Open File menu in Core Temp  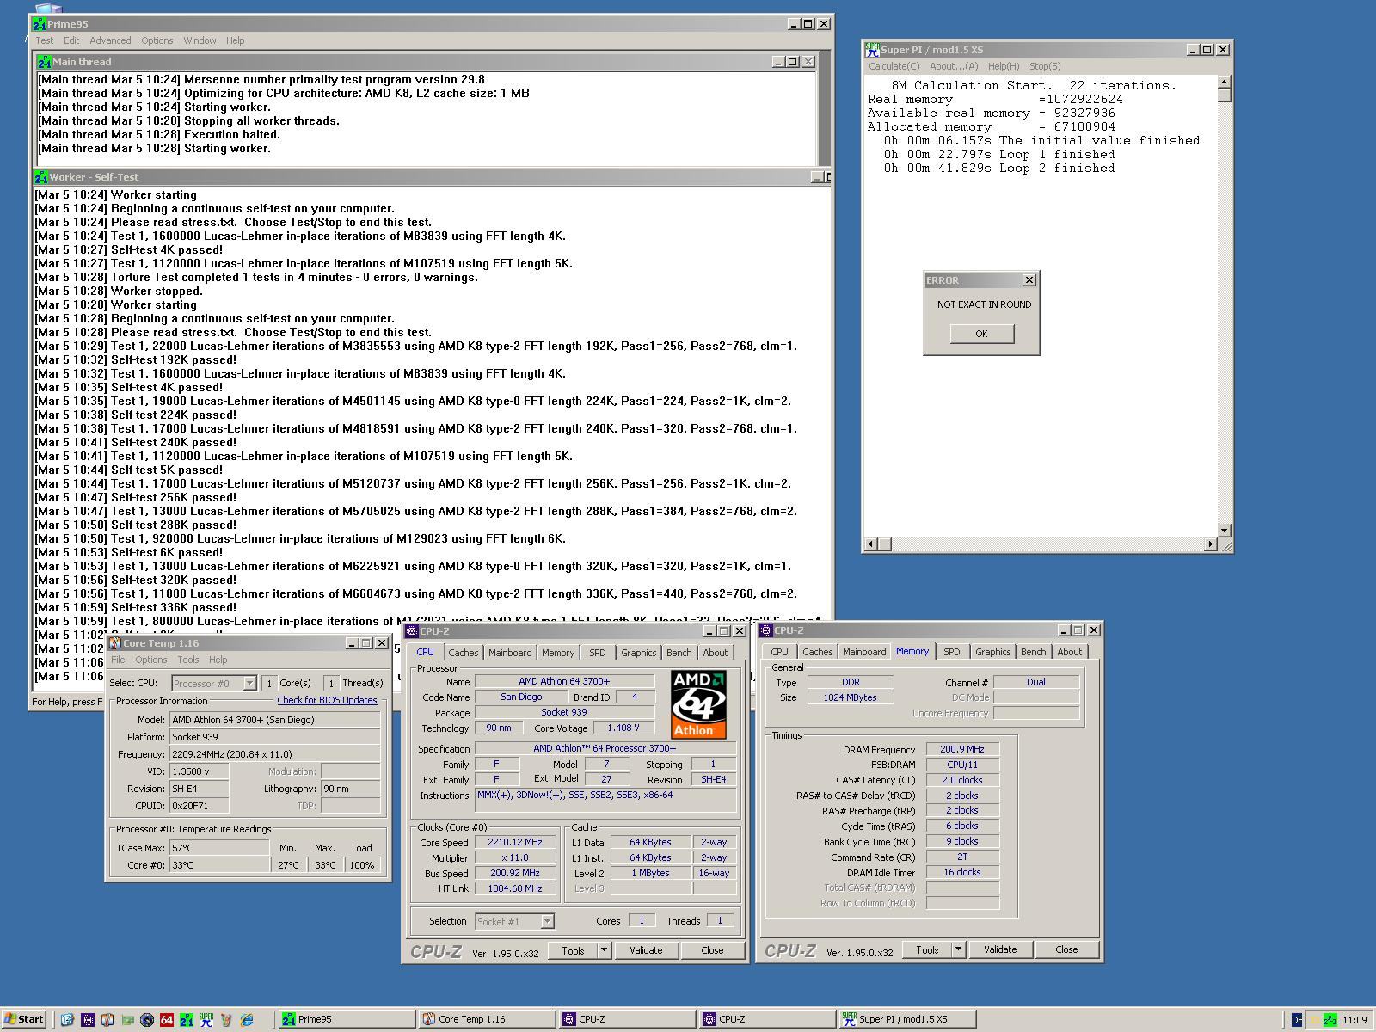(118, 660)
